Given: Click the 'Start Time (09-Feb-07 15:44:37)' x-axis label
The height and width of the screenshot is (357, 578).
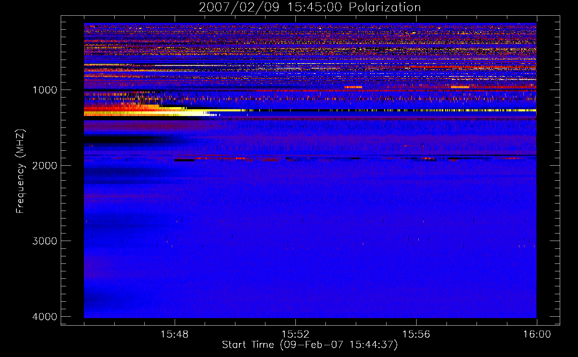Looking at the screenshot, I should (x=310, y=345).
